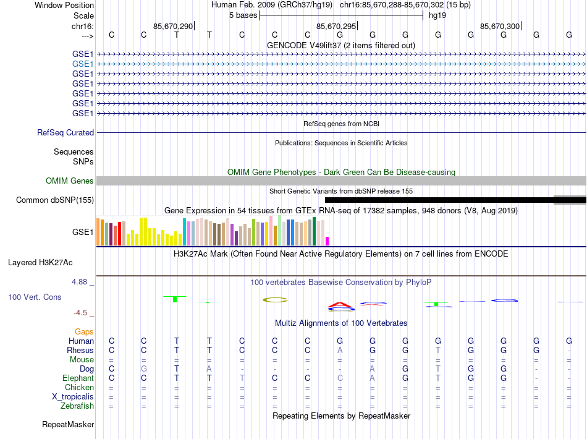Click the green T conservation logo glyph
587x439 pixels.
click(x=175, y=299)
